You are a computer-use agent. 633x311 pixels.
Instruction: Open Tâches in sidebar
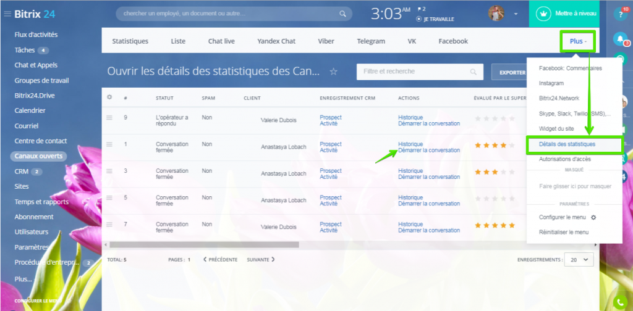(25, 50)
